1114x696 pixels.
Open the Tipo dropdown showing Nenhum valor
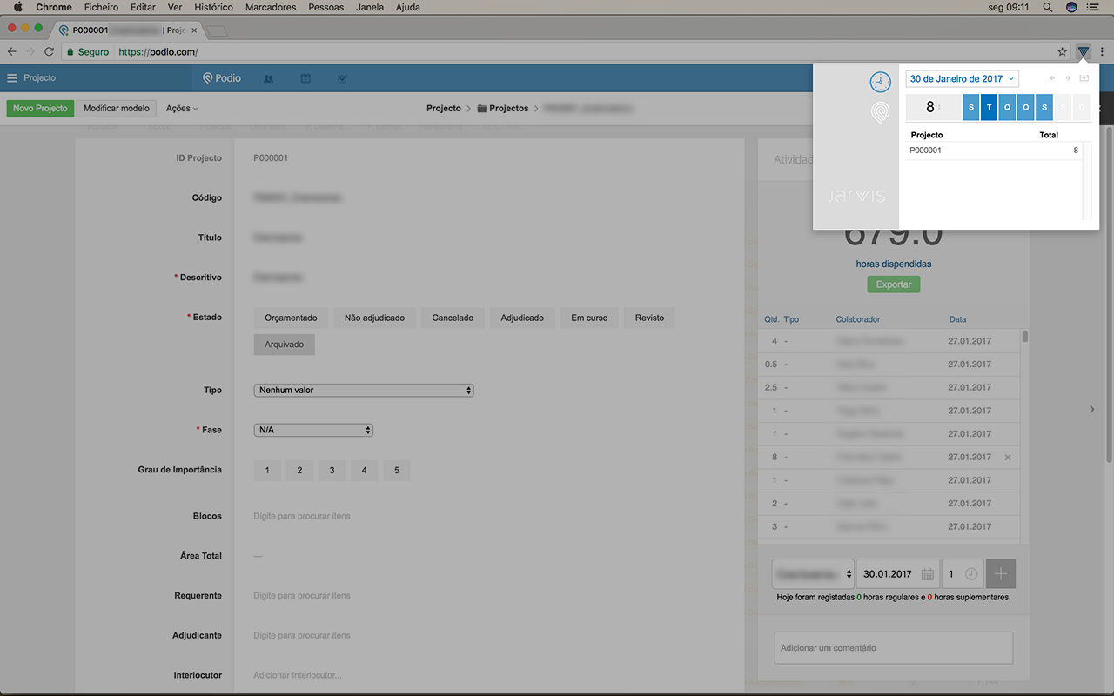point(364,391)
